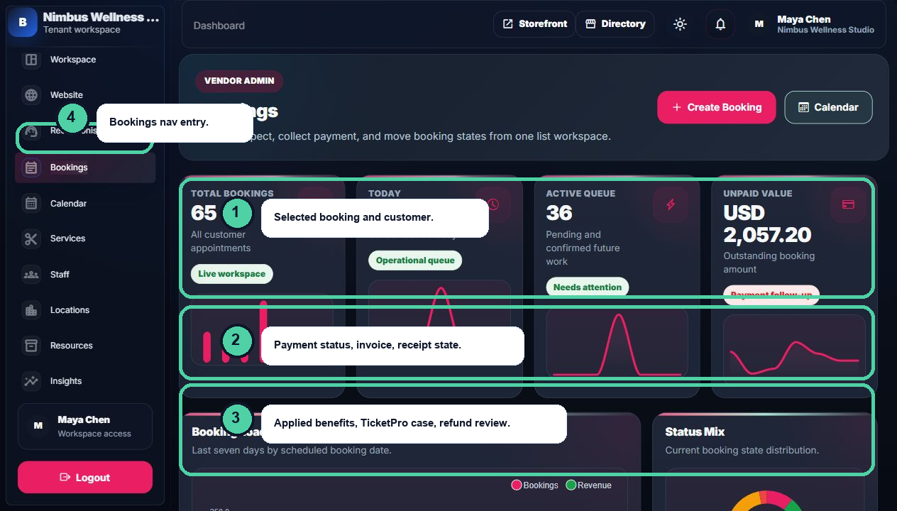897x511 pixels.
Task: Open the Calendar sidebar icon
Action: tap(31, 204)
